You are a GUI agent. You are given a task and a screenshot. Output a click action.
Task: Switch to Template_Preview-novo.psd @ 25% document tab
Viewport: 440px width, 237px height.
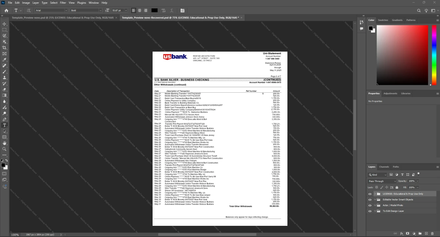tap(62, 17)
